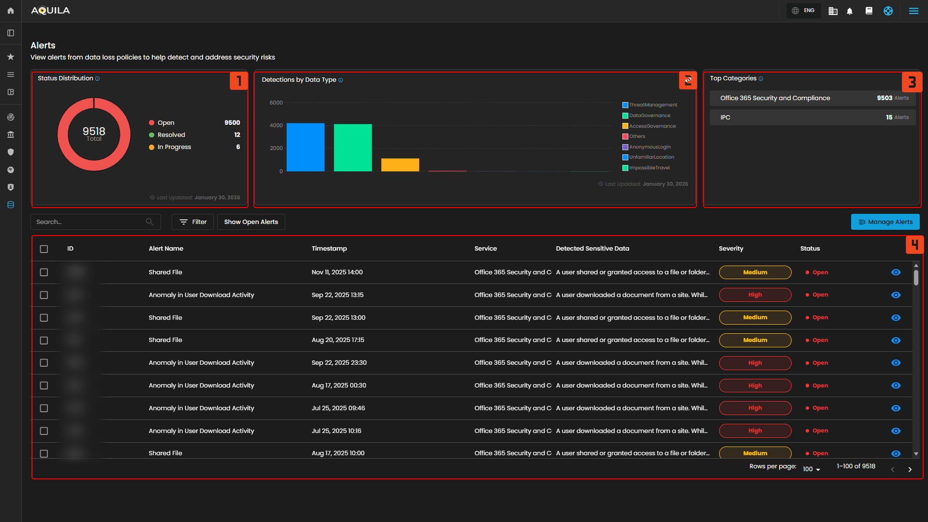Screen dimensions: 928x522
Task: Click the shield icon in sidebar
Action: (x=11, y=152)
